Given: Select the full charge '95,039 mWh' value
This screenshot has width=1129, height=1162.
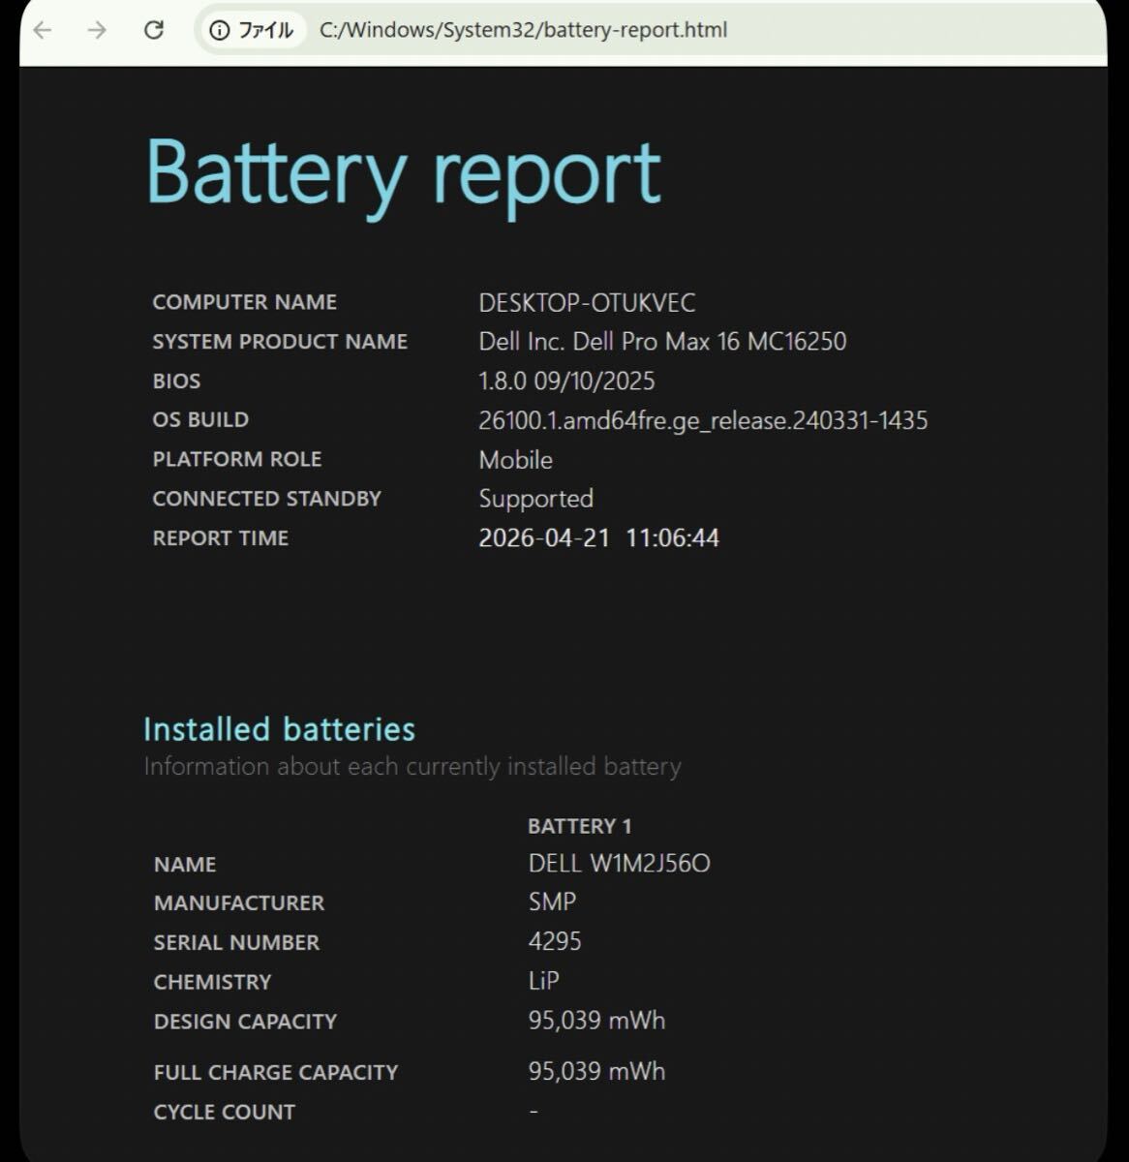Looking at the screenshot, I should pos(596,1072).
